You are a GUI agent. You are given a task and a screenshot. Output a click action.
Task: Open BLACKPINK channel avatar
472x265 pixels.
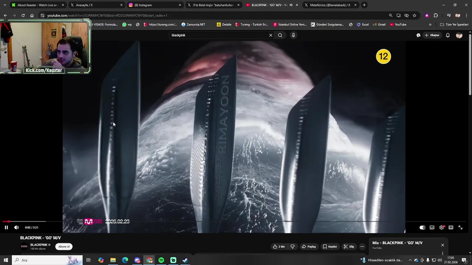24,247
